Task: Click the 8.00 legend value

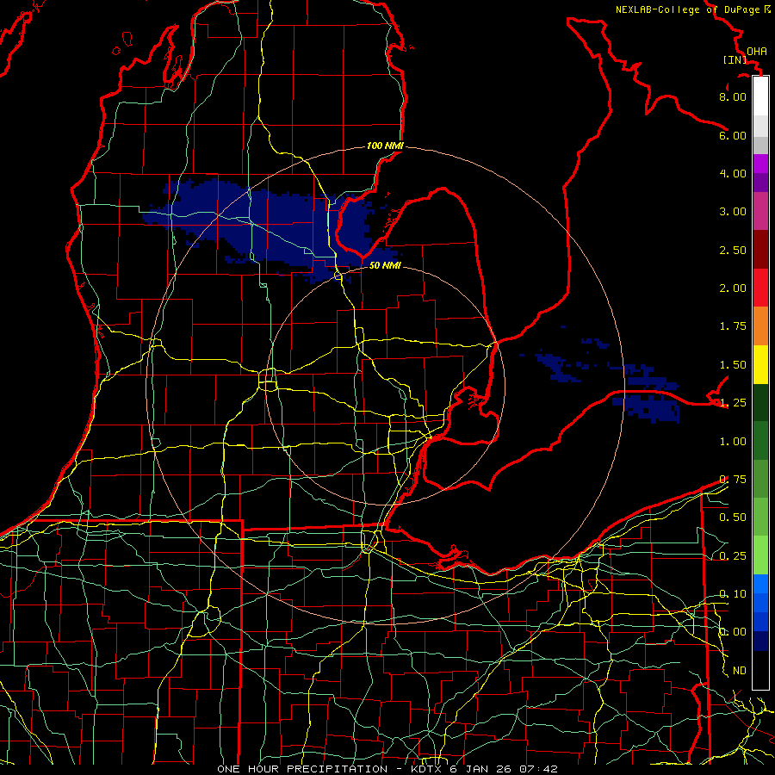Action: [733, 96]
